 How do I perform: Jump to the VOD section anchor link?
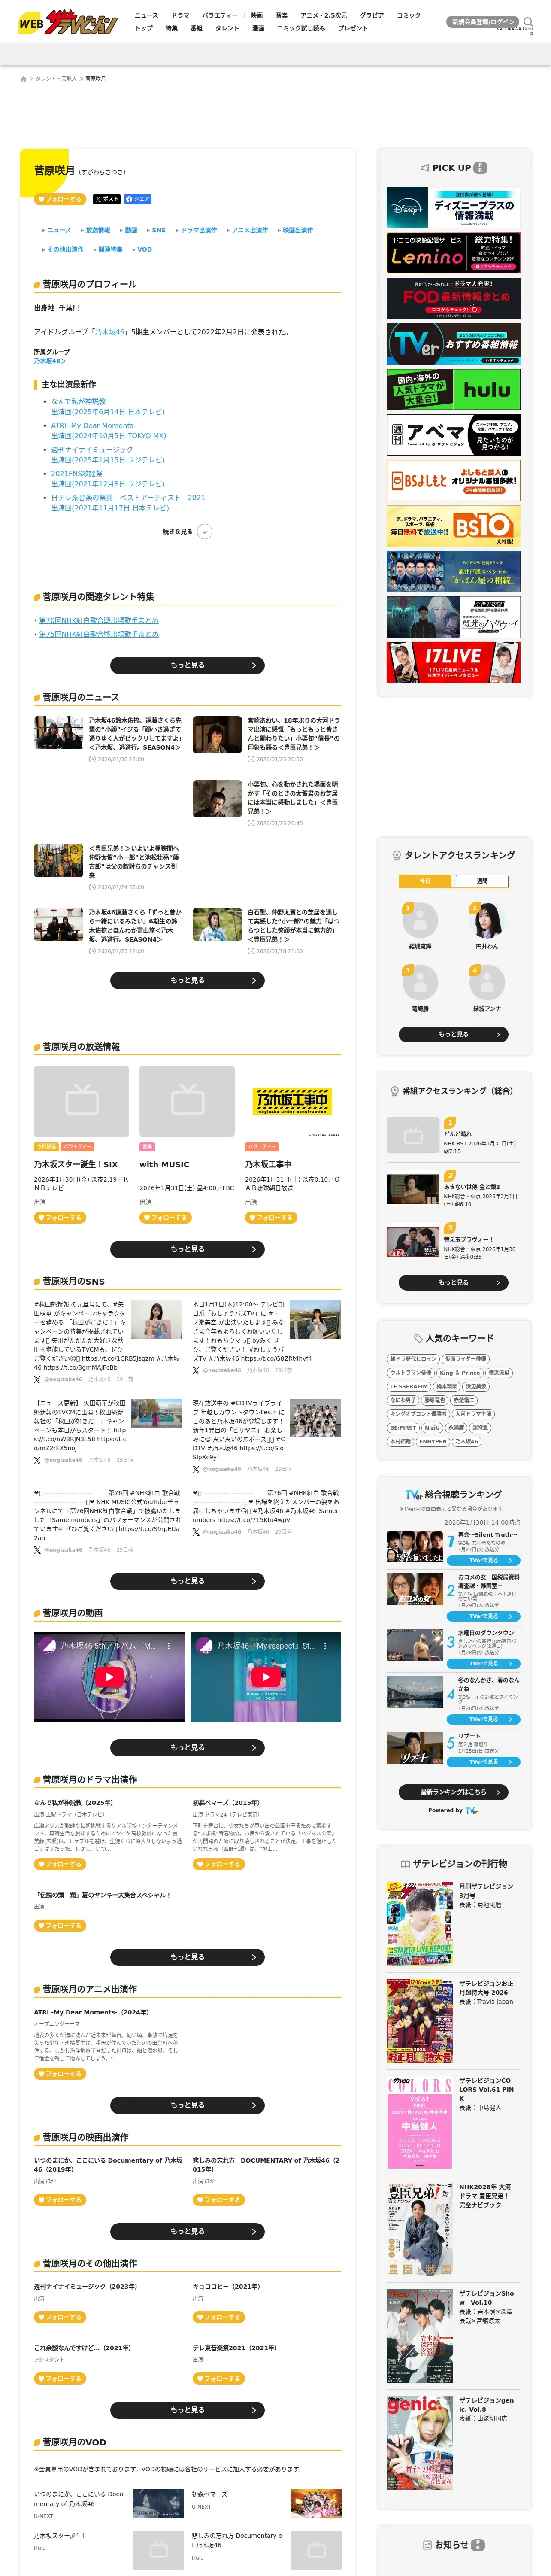coord(145,250)
